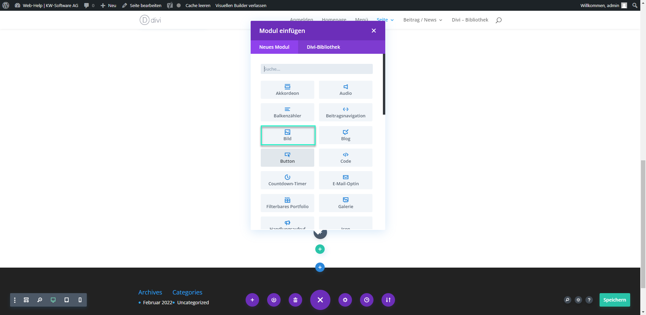This screenshot has width=646, height=315.
Task: Open the layers view icon
Action: 578,300
